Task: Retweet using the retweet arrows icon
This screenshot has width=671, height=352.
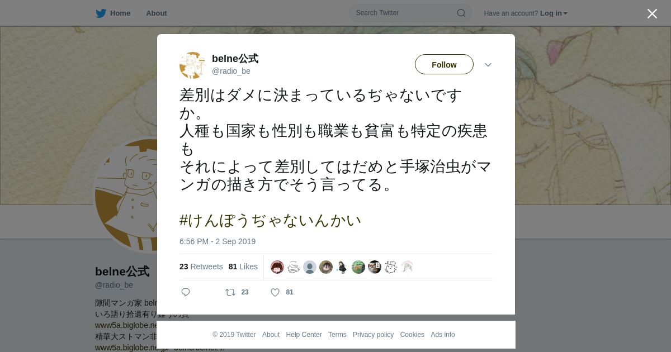Action: pyautogui.click(x=230, y=292)
